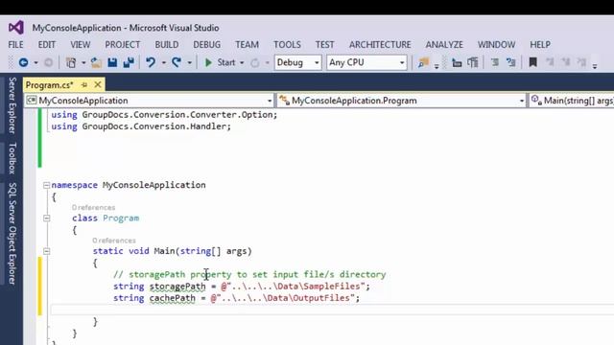Click '0 references' above static void Main
Screen dimensions: 614x345
point(114,241)
